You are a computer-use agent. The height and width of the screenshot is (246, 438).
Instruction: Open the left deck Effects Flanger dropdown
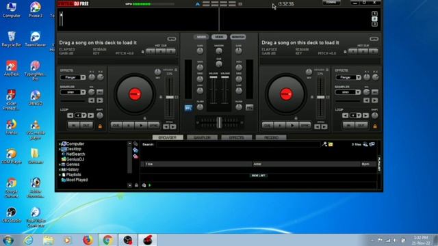[83, 77]
